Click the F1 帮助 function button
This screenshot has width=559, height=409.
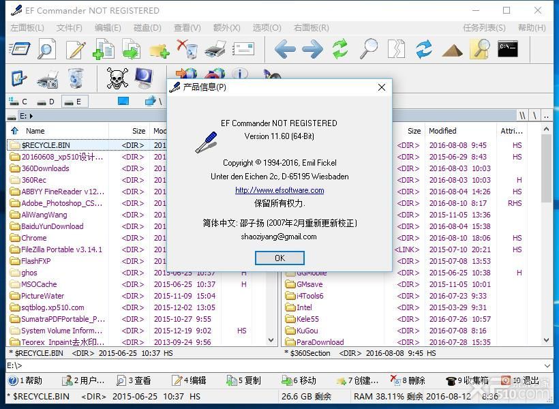pos(25,380)
